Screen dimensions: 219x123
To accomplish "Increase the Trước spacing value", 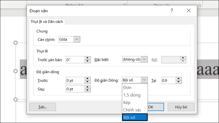I will click(88, 79).
